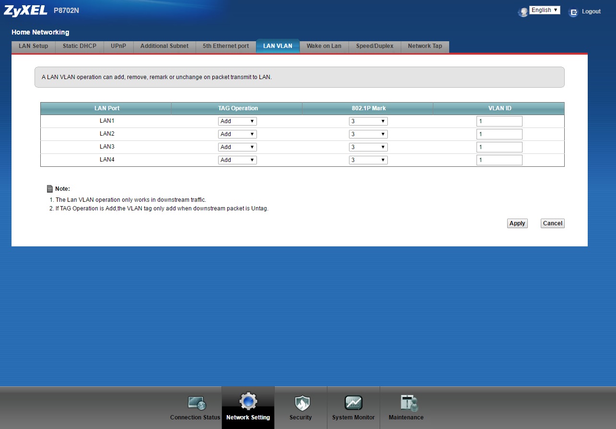This screenshot has height=429, width=616.
Task: Open LAN2 TAG Operation dropdown
Action: tap(237, 134)
